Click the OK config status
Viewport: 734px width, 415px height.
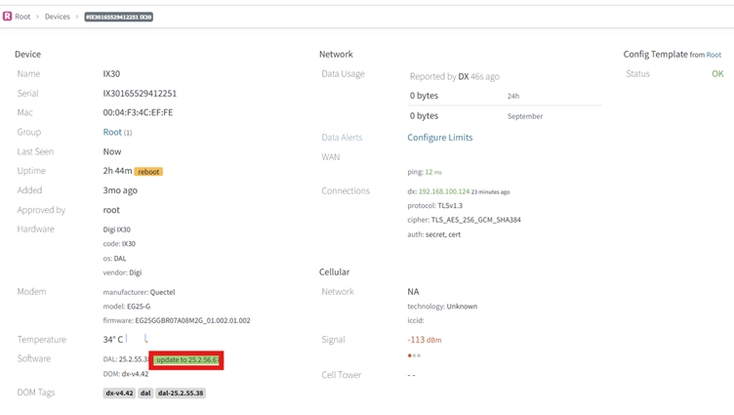(x=717, y=74)
